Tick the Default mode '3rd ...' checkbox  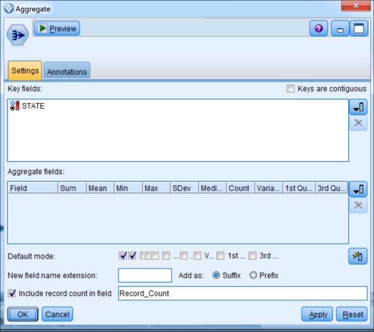pos(252,256)
